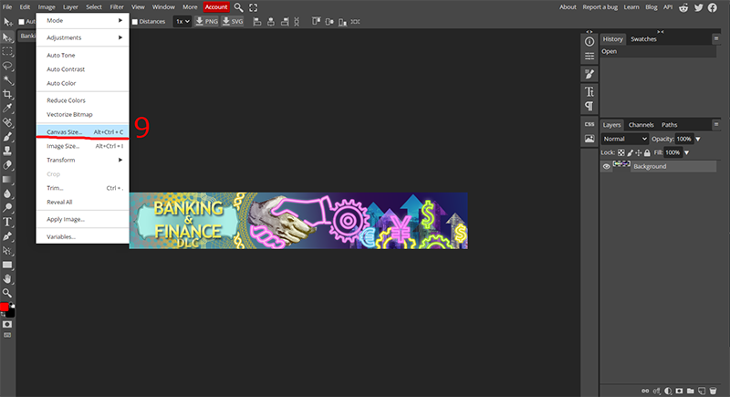Choose Image Size menu entry
The width and height of the screenshot is (730, 397).
click(82, 146)
